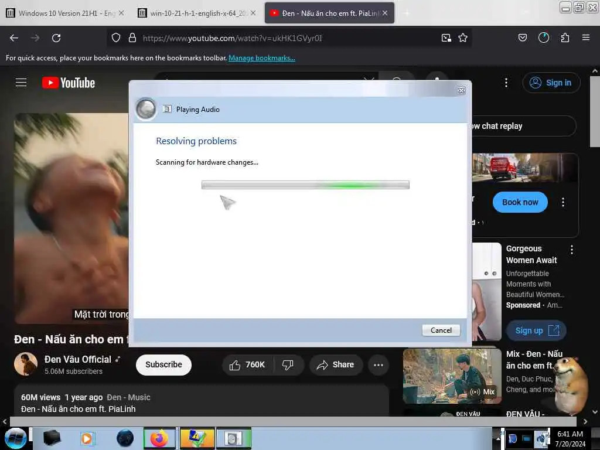Dislike the video with thumbs down
Screen dimensions: 600x450
coord(288,364)
